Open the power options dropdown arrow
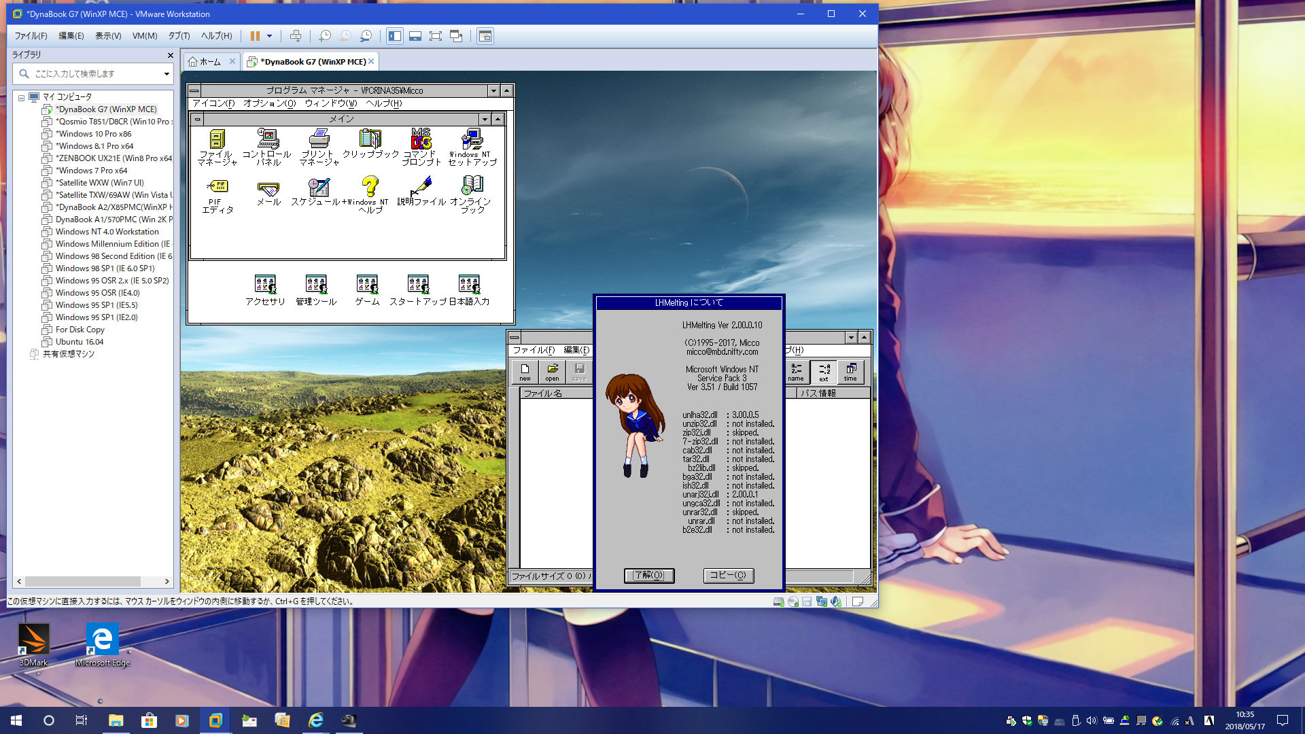This screenshot has height=734, width=1305. pyautogui.click(x=270, y=36)
